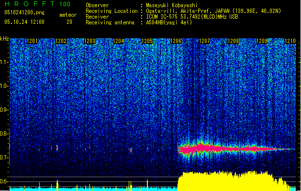Click the 1.0 frequency axis label

pos(4,86)
